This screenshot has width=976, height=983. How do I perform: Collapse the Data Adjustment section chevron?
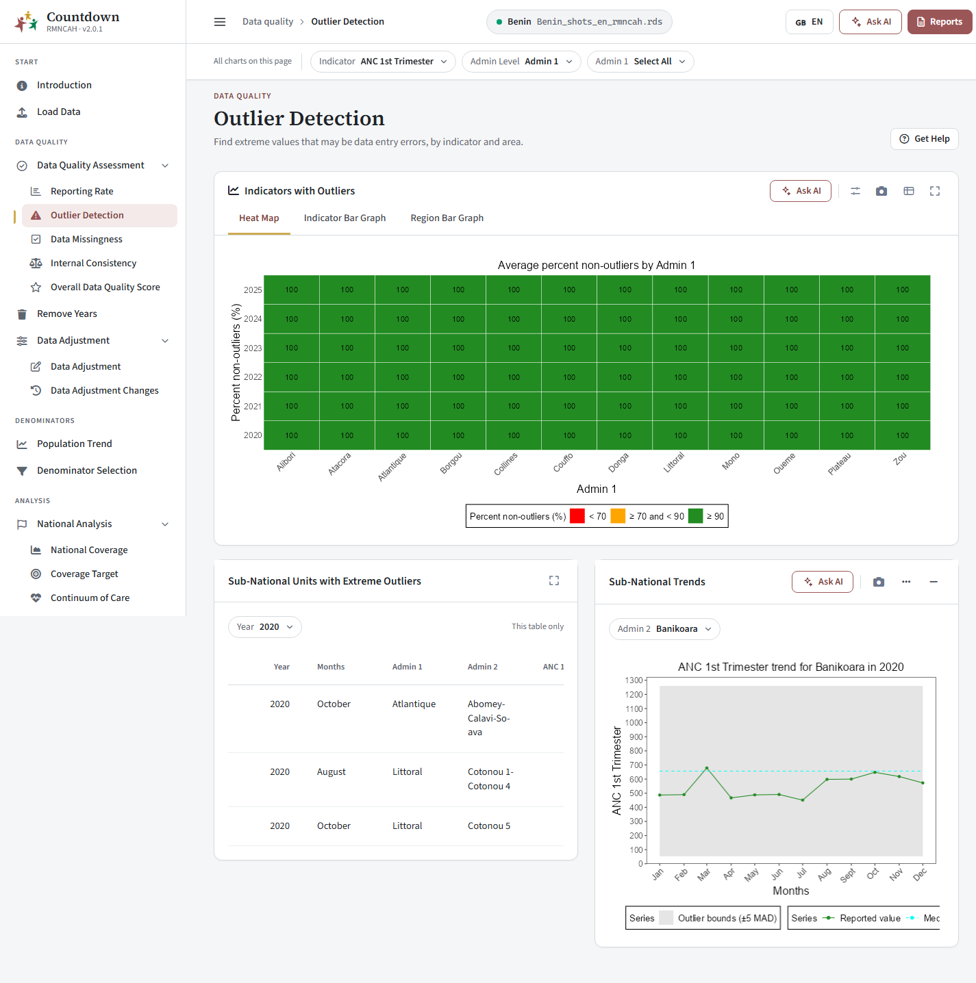[165, 341]
